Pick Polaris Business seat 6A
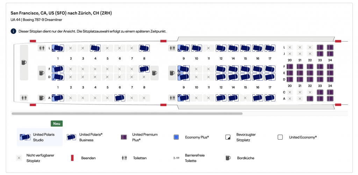 point(120,98)
